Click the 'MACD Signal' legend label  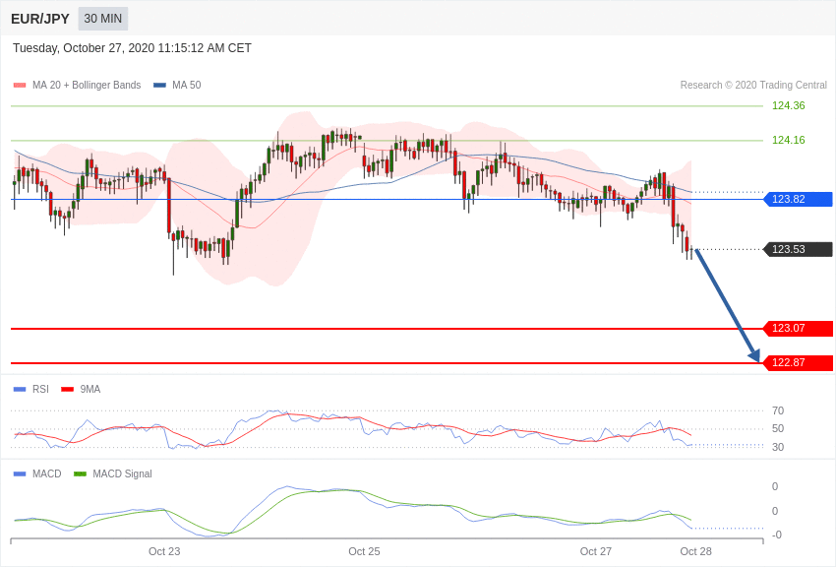(122, 473)
